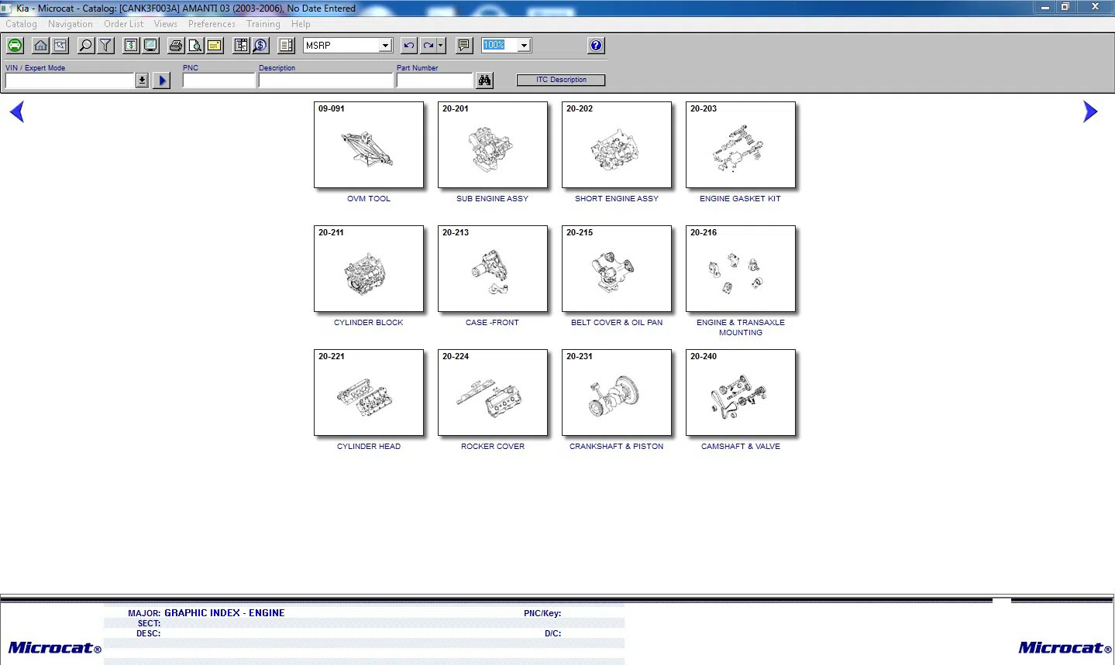
Task: Open the Views menu
Action: coord(165,24)
